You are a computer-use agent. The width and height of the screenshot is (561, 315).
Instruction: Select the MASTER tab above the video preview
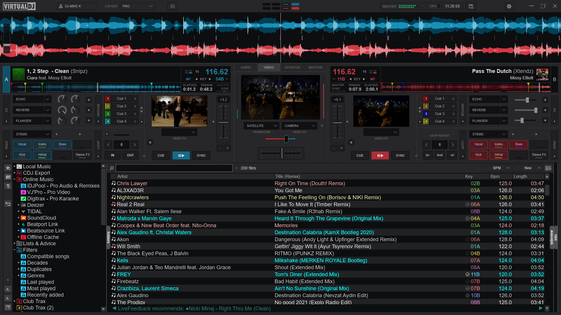click(315, 67)
